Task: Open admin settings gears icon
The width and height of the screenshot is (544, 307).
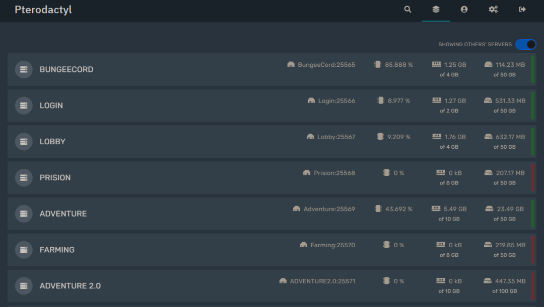Action: (493, 10)
